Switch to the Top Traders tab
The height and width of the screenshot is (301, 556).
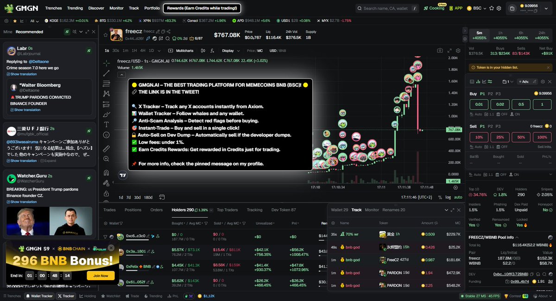coord(227,210)
